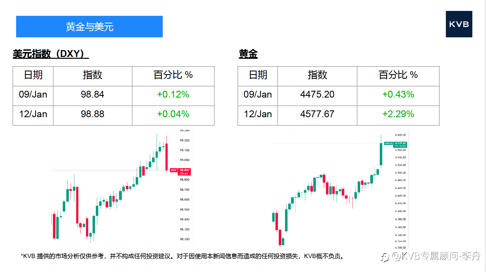Click the KVB logo in the corner
Image resolution: width=486 pixels, height=272 pixels.
tap(459, 24)
